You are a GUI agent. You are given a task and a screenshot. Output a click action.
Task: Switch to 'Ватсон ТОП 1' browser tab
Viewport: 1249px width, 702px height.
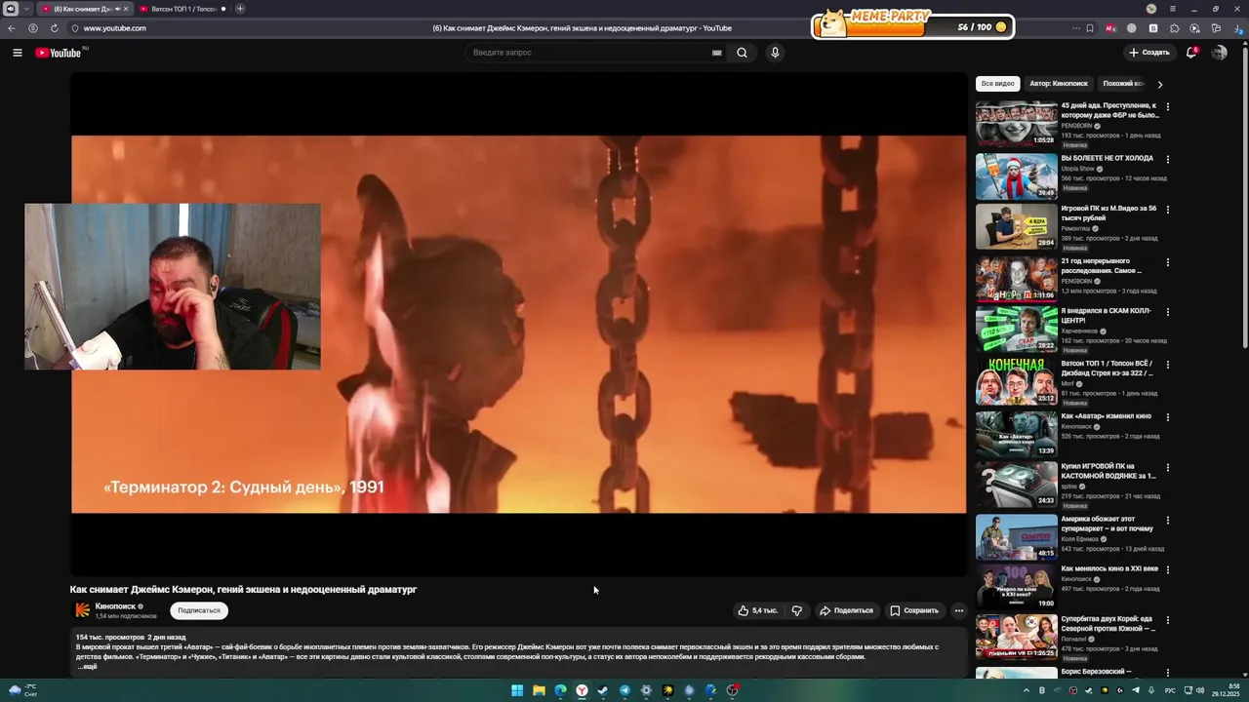[x=181, y=9]
